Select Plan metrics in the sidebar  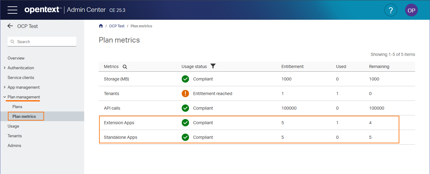tap(24, 116)
